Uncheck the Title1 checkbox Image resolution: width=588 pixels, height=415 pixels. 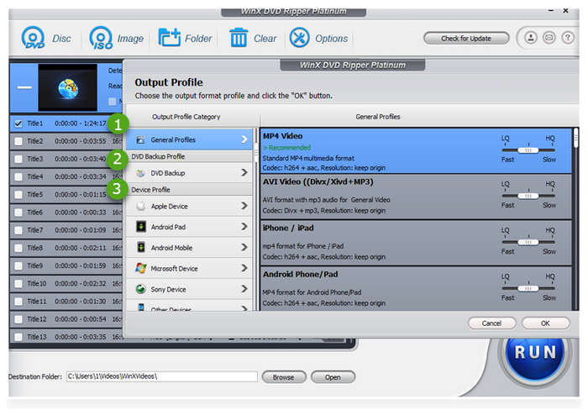tap(18, 123)
